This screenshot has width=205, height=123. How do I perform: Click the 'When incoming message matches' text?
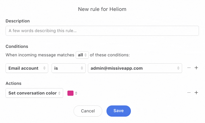click(40, 55)
